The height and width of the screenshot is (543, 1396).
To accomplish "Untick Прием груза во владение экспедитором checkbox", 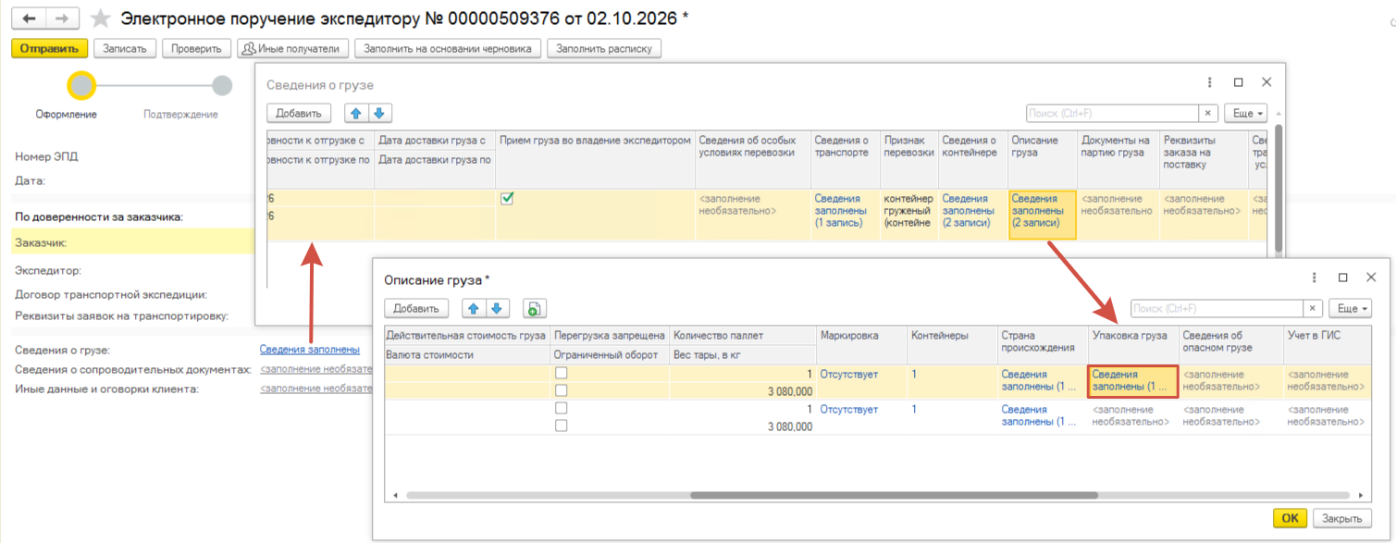I will (x=507, y=198).
